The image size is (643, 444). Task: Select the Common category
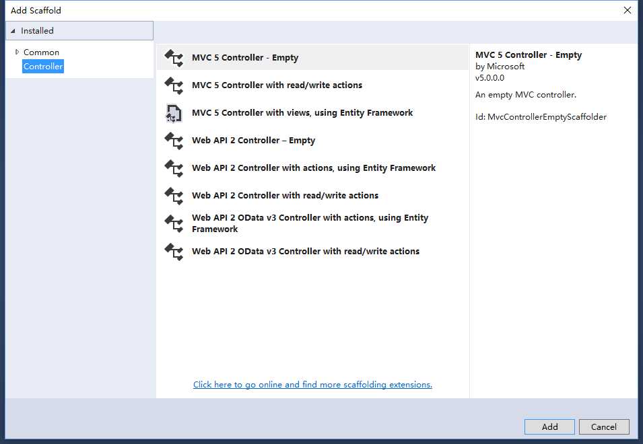coord(42,52)
